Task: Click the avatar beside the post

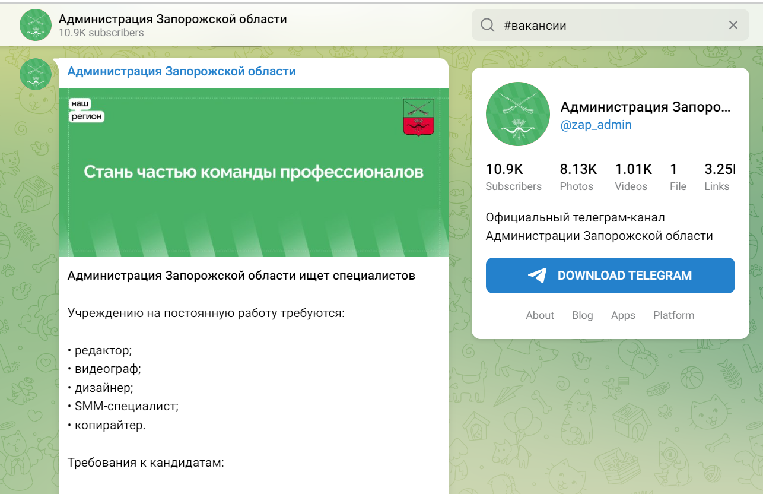Action: [x=36, y=74]
